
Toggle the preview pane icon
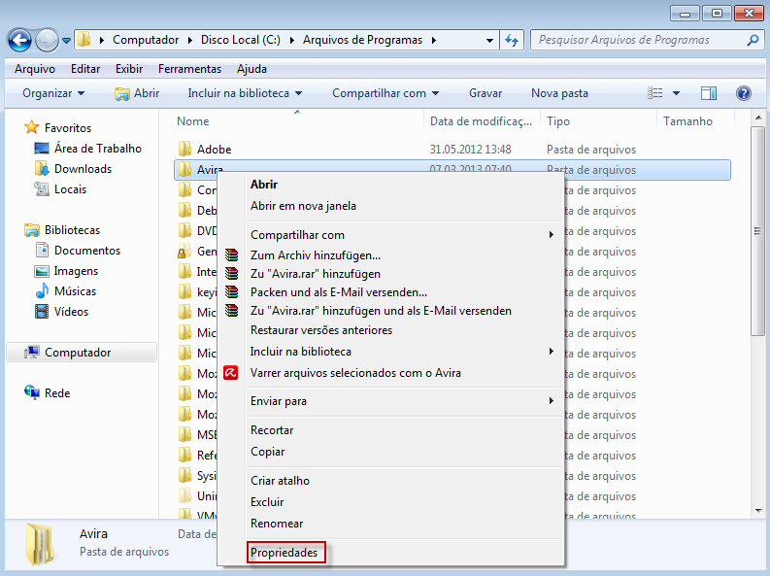click(x=709, y=93)
